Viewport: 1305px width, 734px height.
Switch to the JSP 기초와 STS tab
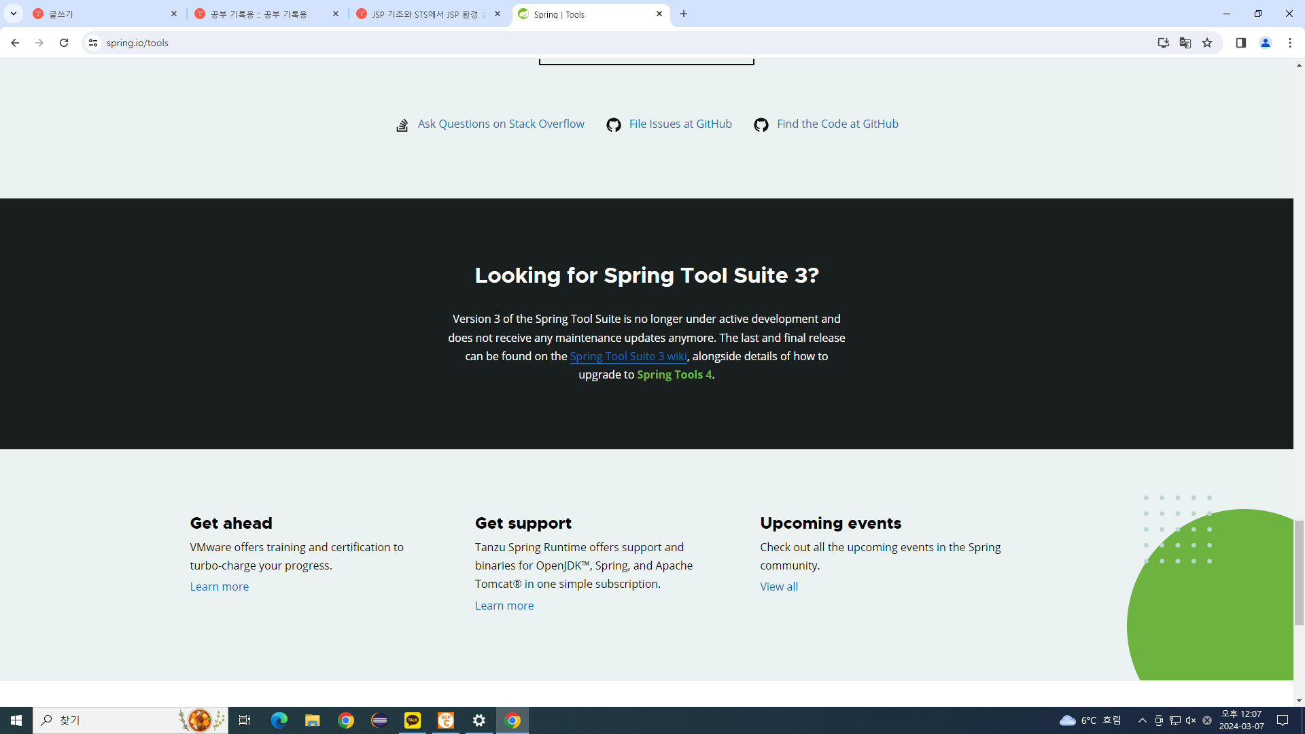coord(425,14)
